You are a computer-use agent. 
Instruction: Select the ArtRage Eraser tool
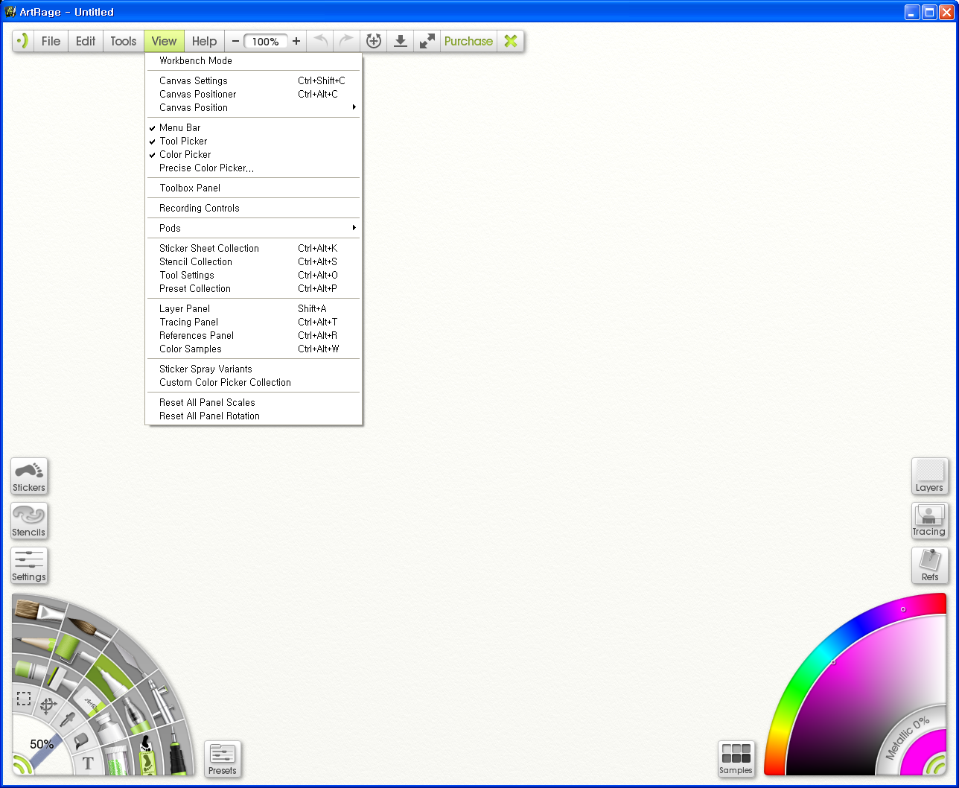(89, 702)
